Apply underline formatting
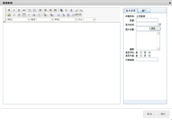 tap(19, 10)
